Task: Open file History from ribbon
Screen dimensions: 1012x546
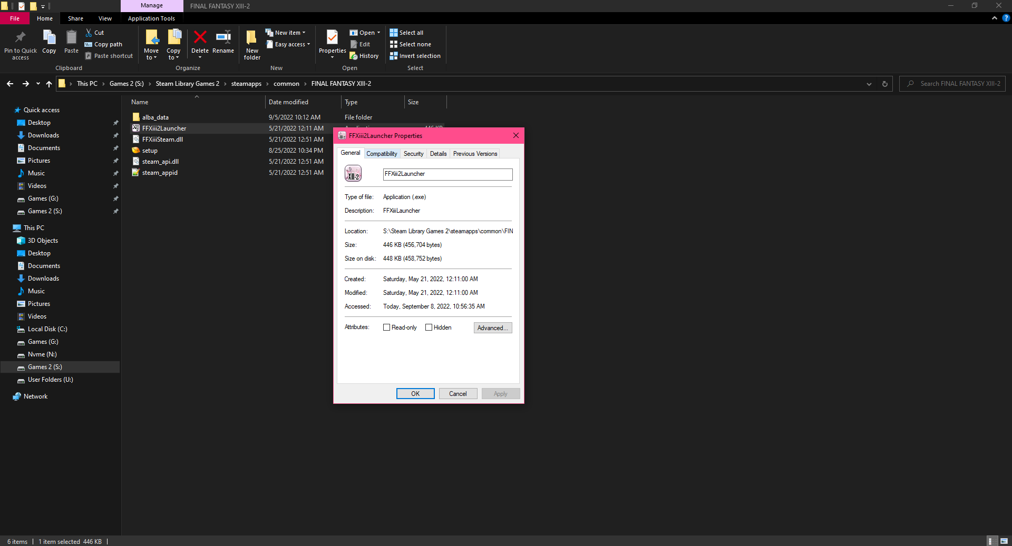Action: 364,56
